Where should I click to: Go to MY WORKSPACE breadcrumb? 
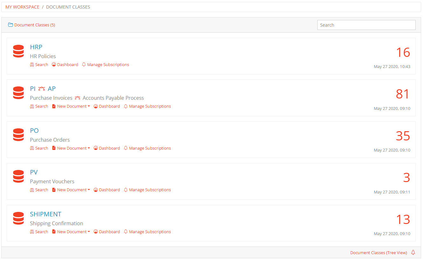point(22,7)
